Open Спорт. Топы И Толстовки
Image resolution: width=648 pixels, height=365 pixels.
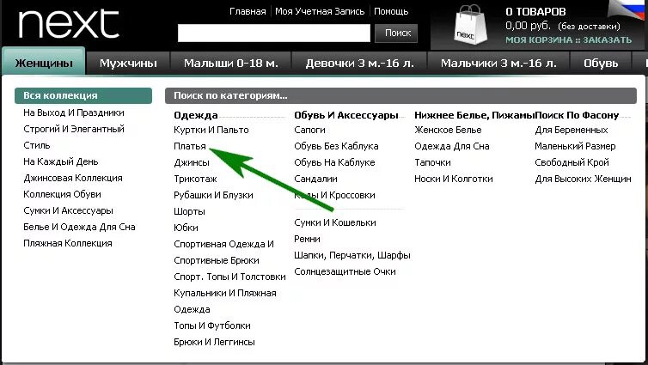229,277
